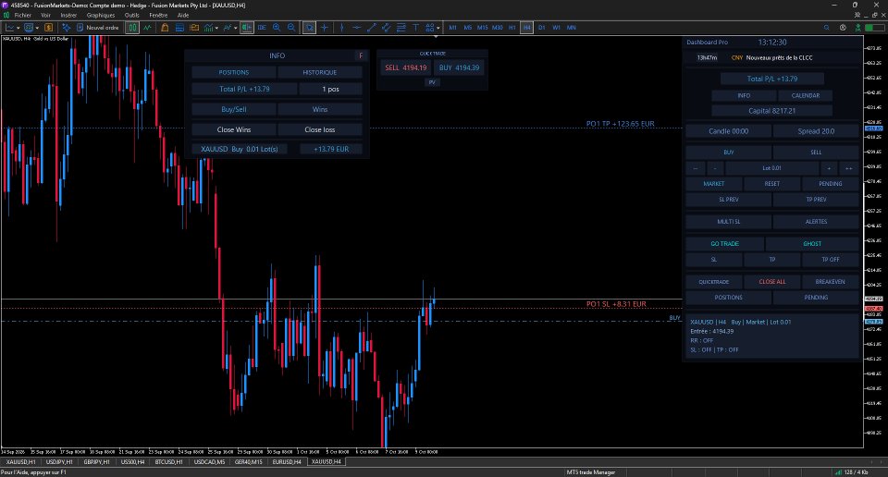Toggle chart auto-scroll shift icon
The height and width of the screenshot is (477, 888).
[x=247, y=27]
